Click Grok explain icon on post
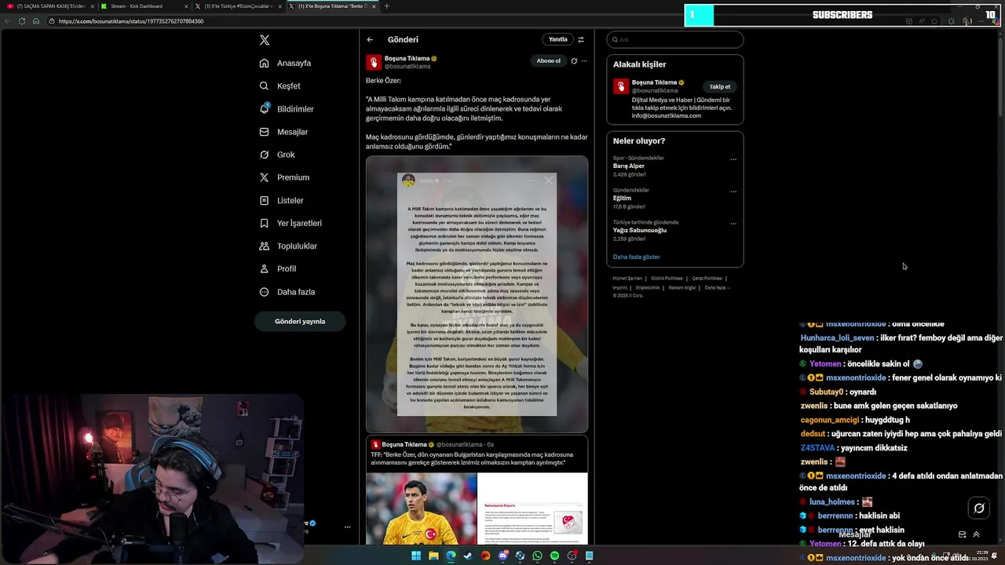 click(574, 60)
